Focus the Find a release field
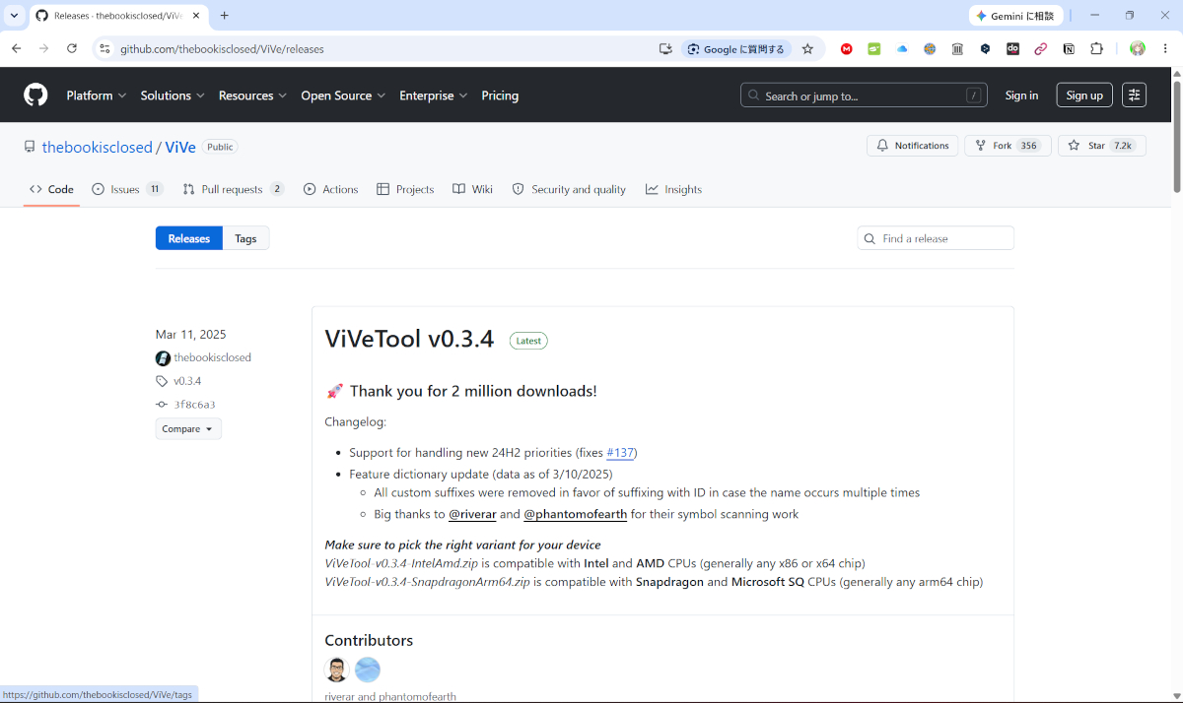This screenshot has width=1183, height=703. 936,238
